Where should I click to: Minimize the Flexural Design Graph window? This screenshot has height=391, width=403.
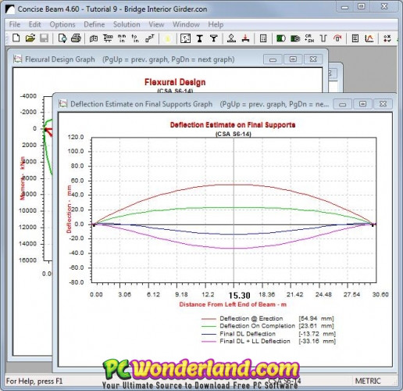(273, 59)
